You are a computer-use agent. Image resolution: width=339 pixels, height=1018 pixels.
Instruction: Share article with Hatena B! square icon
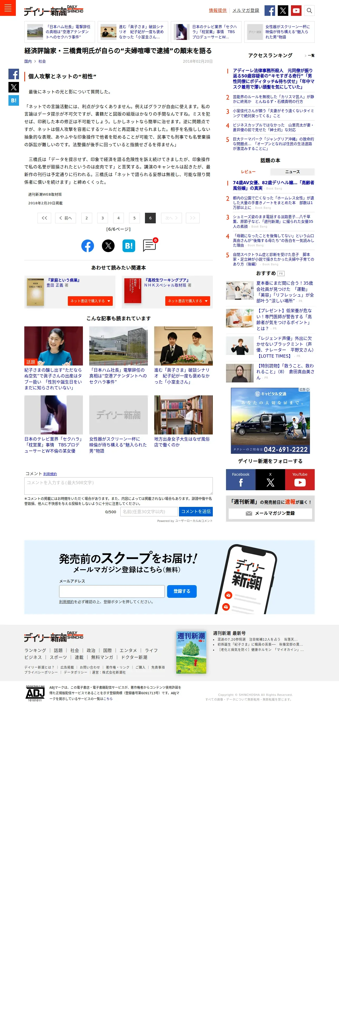tap(129, 246)
